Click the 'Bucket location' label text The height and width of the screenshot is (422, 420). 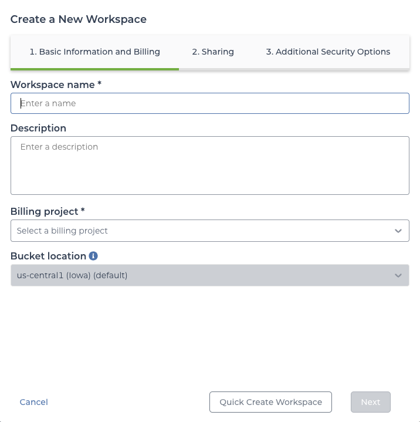48,256
